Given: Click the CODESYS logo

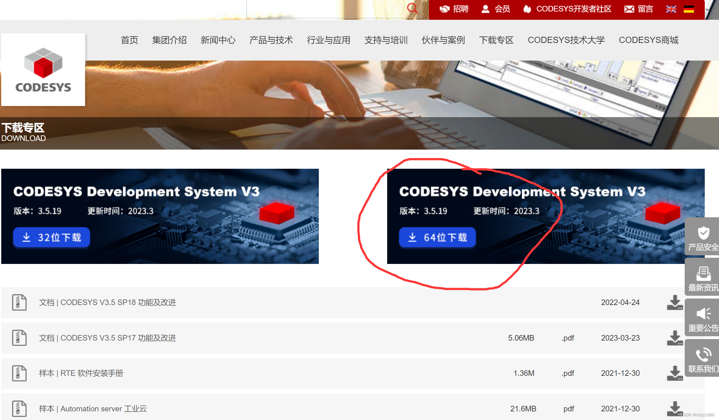Looking at the screenshot, I should 43,70.
